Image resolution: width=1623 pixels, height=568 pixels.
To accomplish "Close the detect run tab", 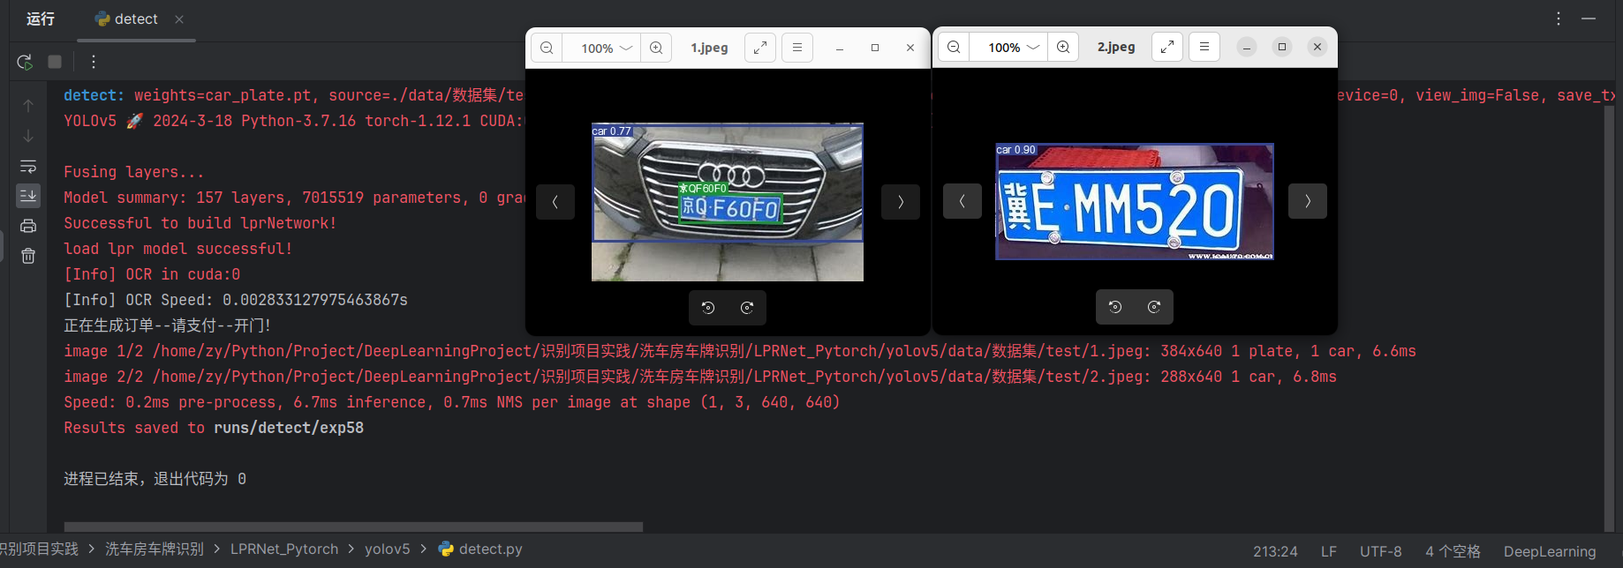I will tap(179, 19).
